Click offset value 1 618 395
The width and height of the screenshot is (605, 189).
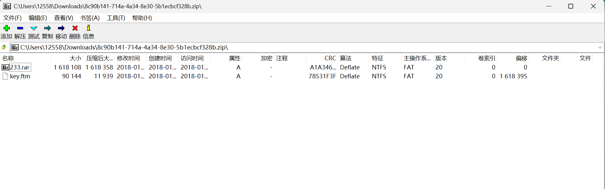coord(514,76)
